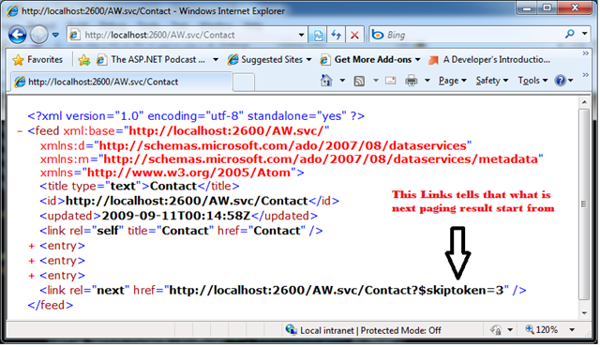Expand the first entry node

[x=31, y=246]
